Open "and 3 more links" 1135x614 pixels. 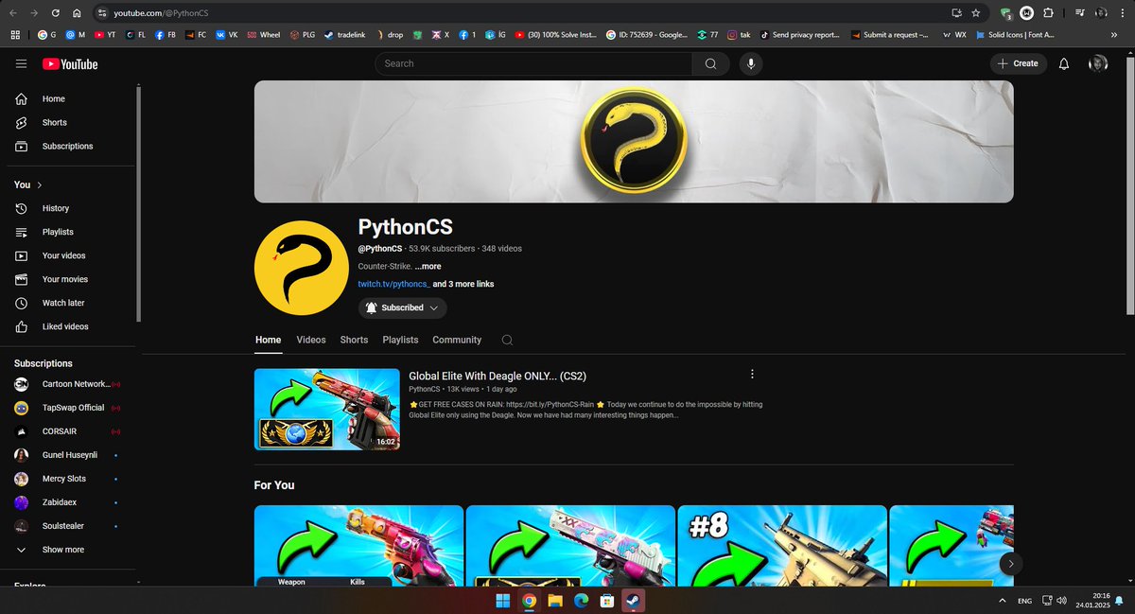pyautogui.click(x=463, y=284)
